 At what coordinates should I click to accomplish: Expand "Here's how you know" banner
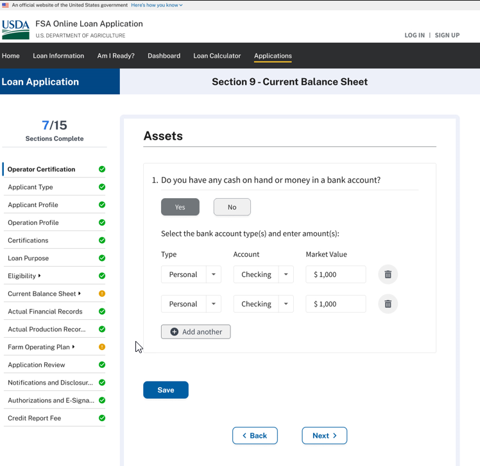[x=157, y=5]
